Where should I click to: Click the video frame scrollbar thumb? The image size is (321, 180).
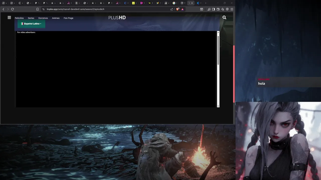coord(218,50)
